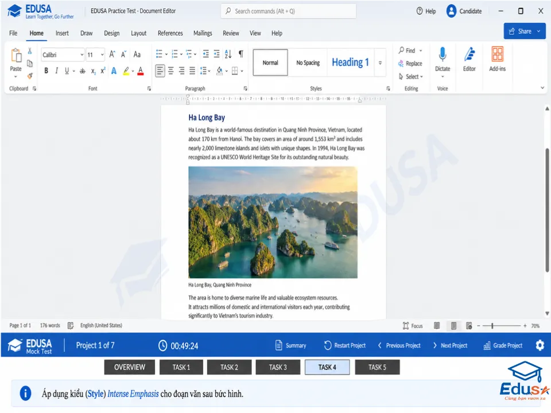The height and width of the screenshot is (413, 551).
Task: Apply superscript formatting
Action: [x=103, y=71]
